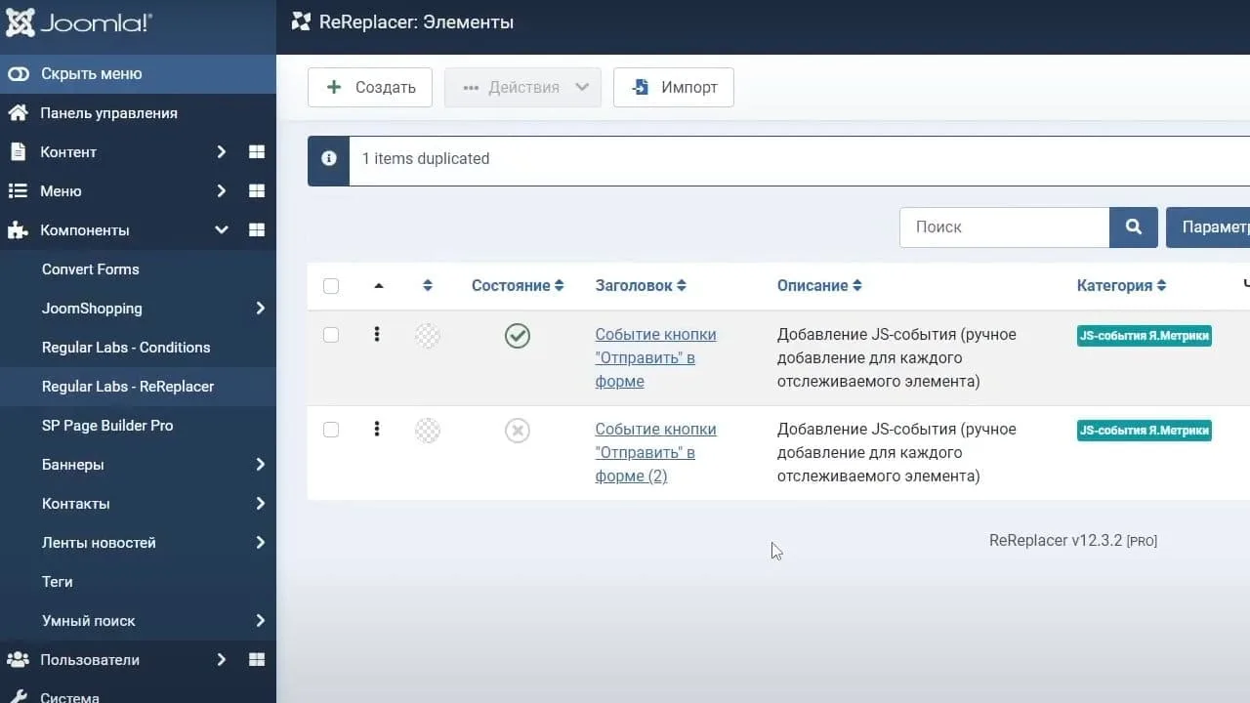Expand the Пользователи menu chevron
This screenshot has width=1250, height=703.
pos(222,660)
